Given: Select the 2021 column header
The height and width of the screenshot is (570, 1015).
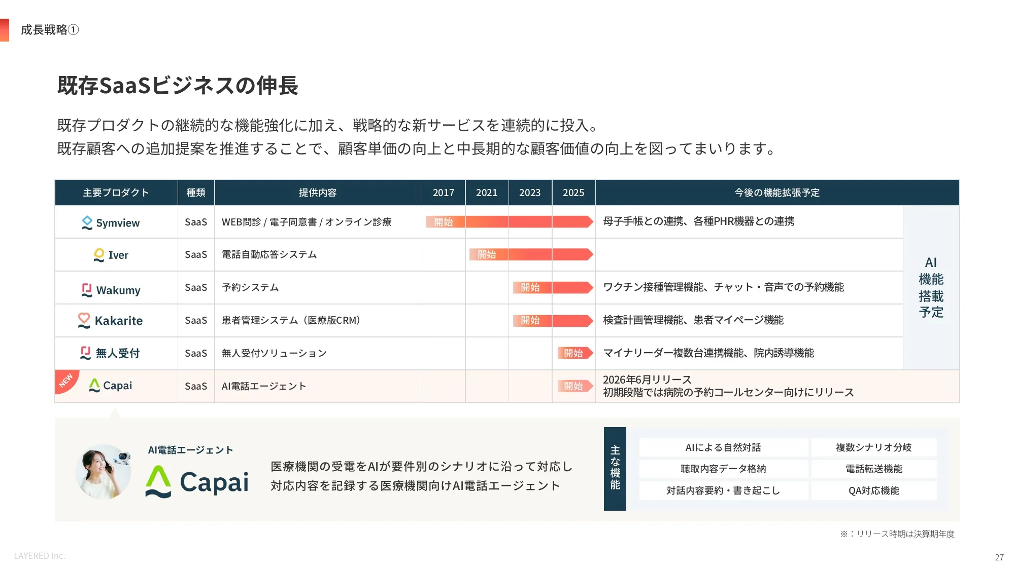Looking at the screenshot, I should tap(487, 193).
